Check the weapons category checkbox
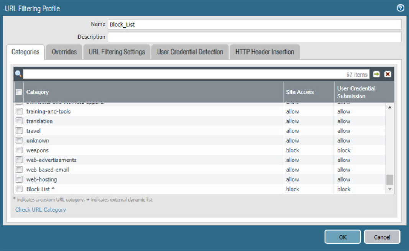This screenshot has height=251, width=409. (19, 150)
